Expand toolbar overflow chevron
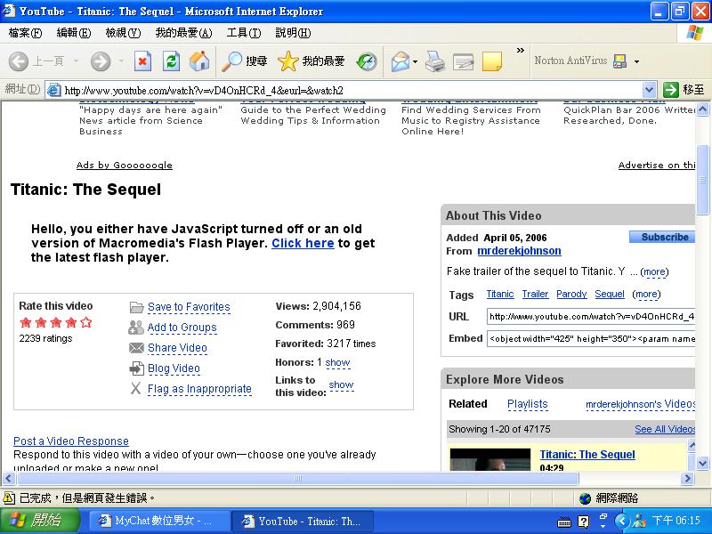This screenshot has height=534, width=712. [x=521, y=51]
